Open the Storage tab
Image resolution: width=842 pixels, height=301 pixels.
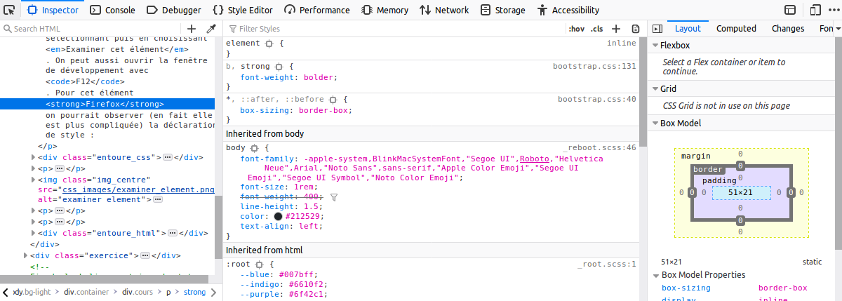[503, 10]
